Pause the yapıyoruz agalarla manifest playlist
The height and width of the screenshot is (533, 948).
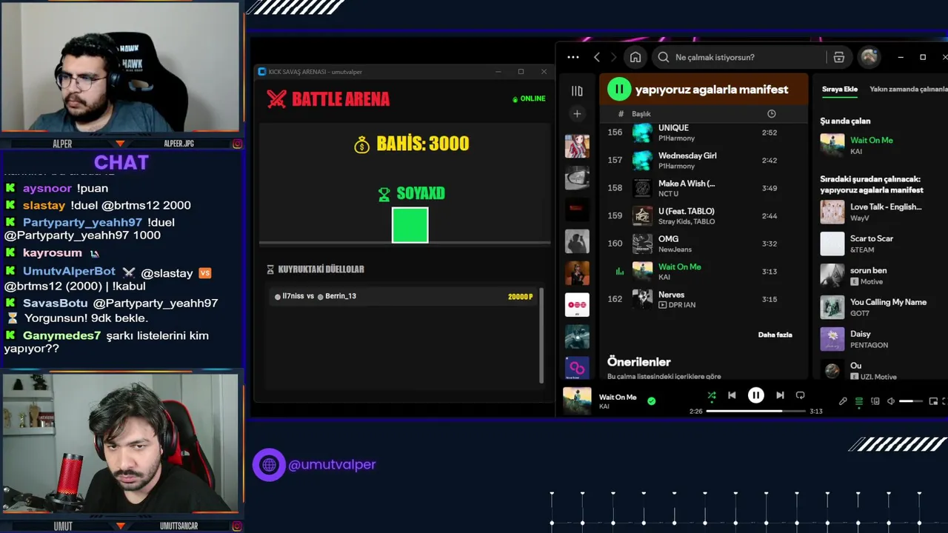[619, 90]
